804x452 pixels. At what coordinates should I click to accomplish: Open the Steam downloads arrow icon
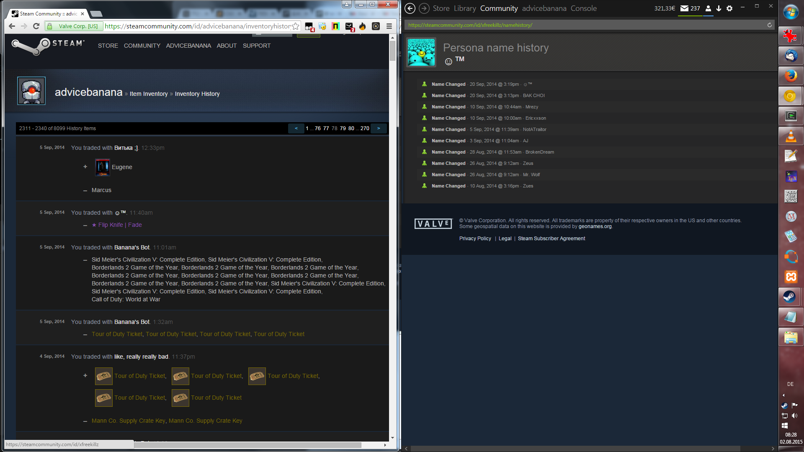[x=719, y=8]
